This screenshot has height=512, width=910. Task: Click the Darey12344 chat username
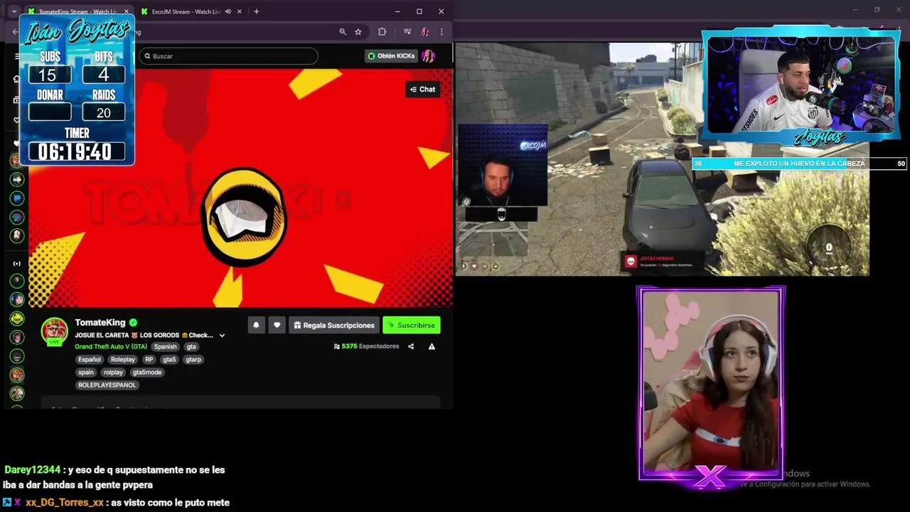click(x=32, y=470)
